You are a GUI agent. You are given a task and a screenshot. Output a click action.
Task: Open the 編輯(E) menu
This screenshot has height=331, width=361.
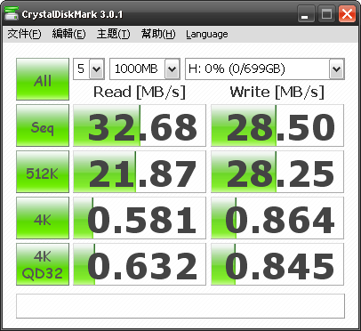click(68, 34)
